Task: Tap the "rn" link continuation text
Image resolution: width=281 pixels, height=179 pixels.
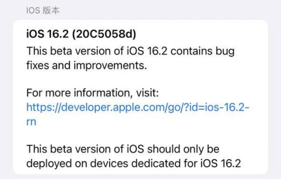Action: (31, 122)
